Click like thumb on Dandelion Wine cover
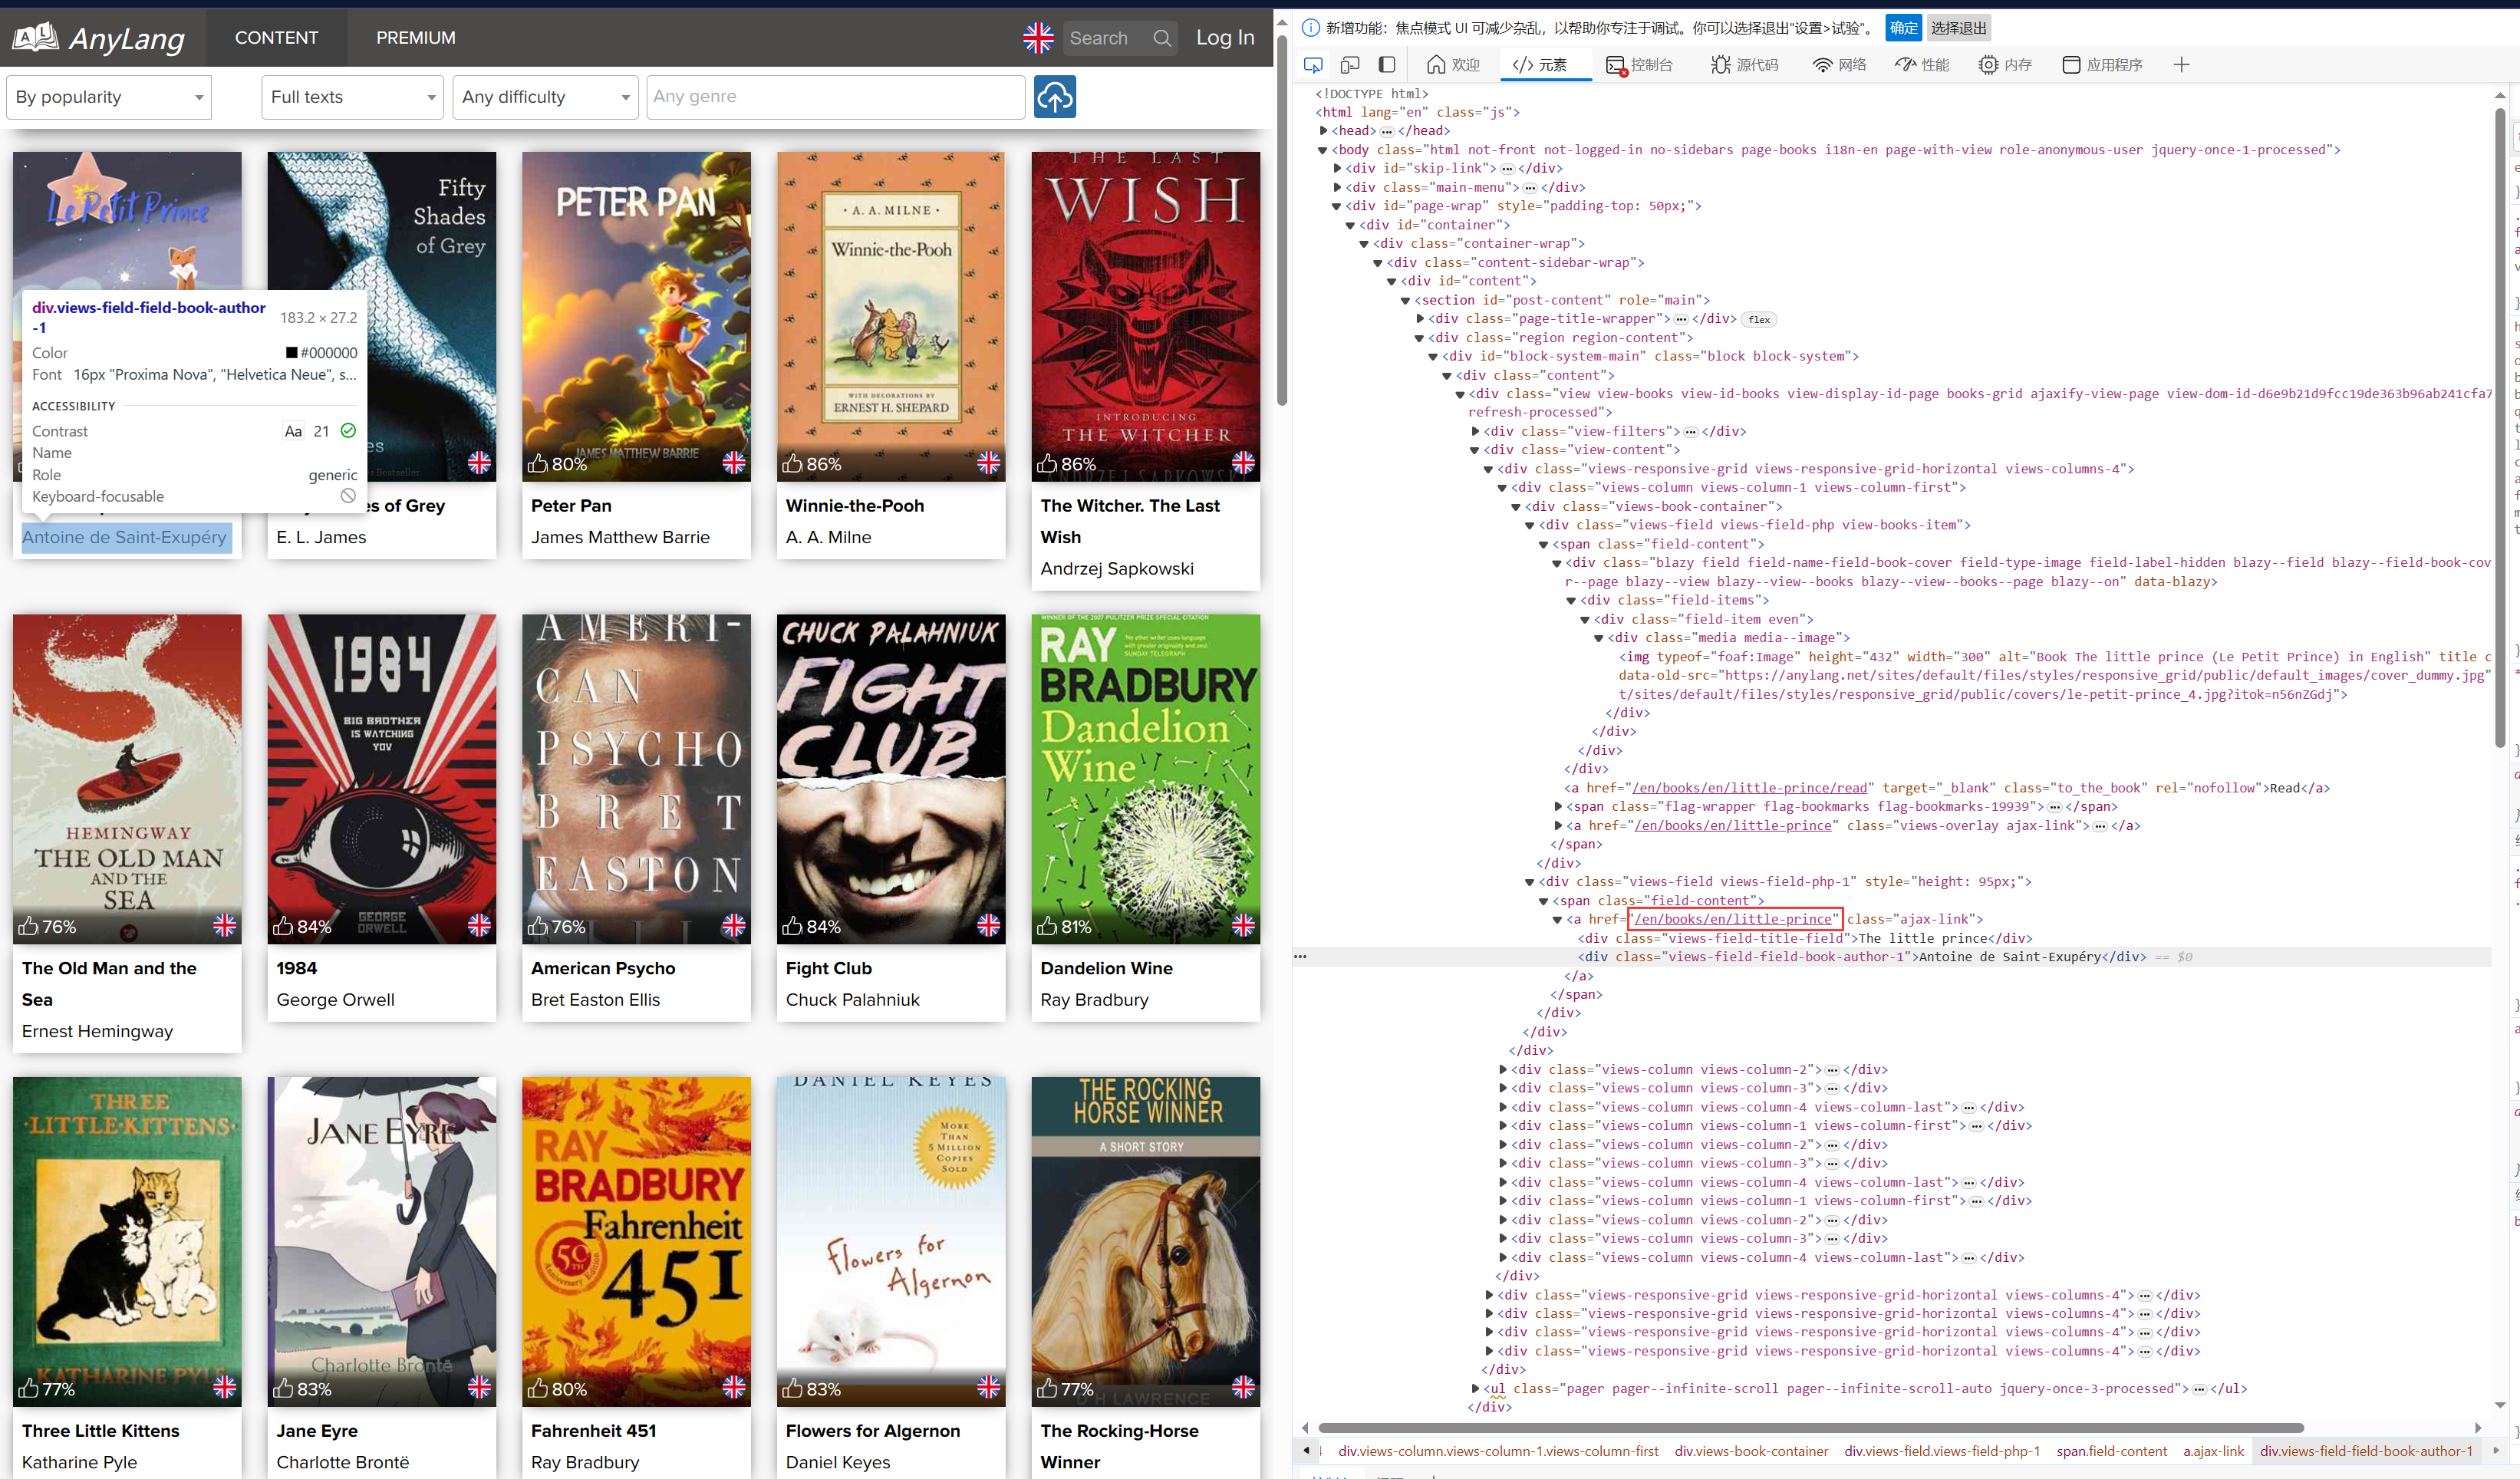Viewport: 2520px width, 1479px height. [1046, 926]
